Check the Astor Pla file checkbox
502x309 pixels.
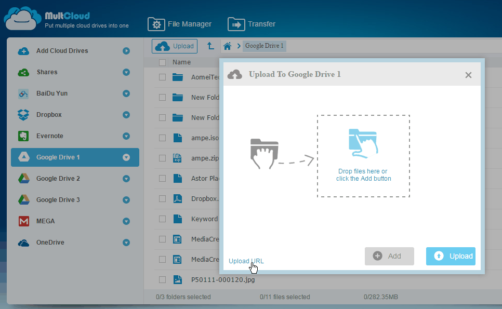(162, 179)
